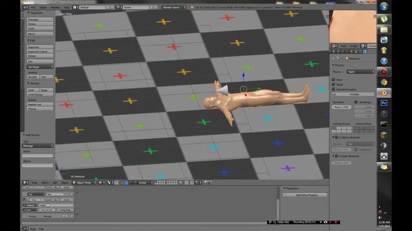The height and width of the screenshot is (231, 412).
Task: Open the Ray sensor type dropdown
Action: tap(36, 194)
